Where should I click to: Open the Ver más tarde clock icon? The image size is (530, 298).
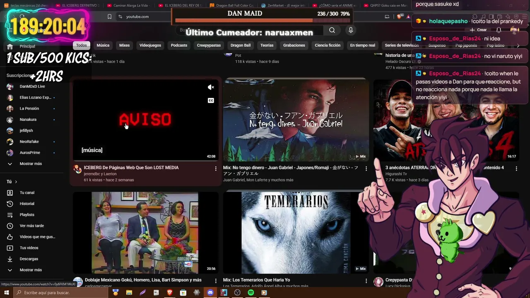(x=10, y=226)
